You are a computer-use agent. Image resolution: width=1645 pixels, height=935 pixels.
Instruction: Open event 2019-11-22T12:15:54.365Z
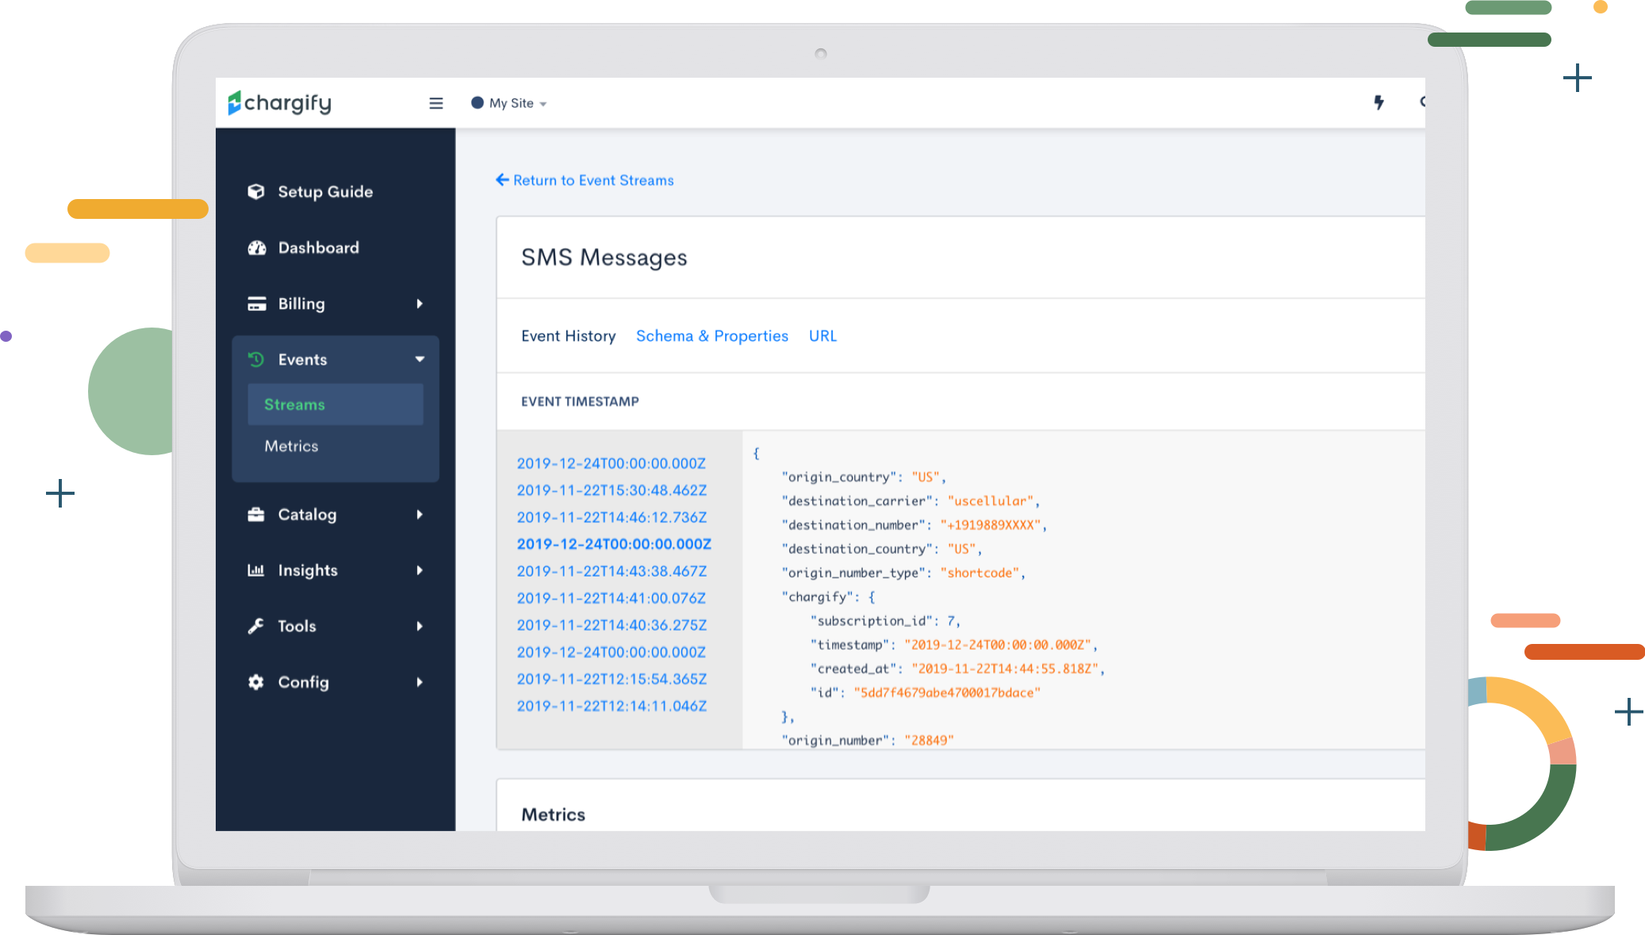(612, 679)
